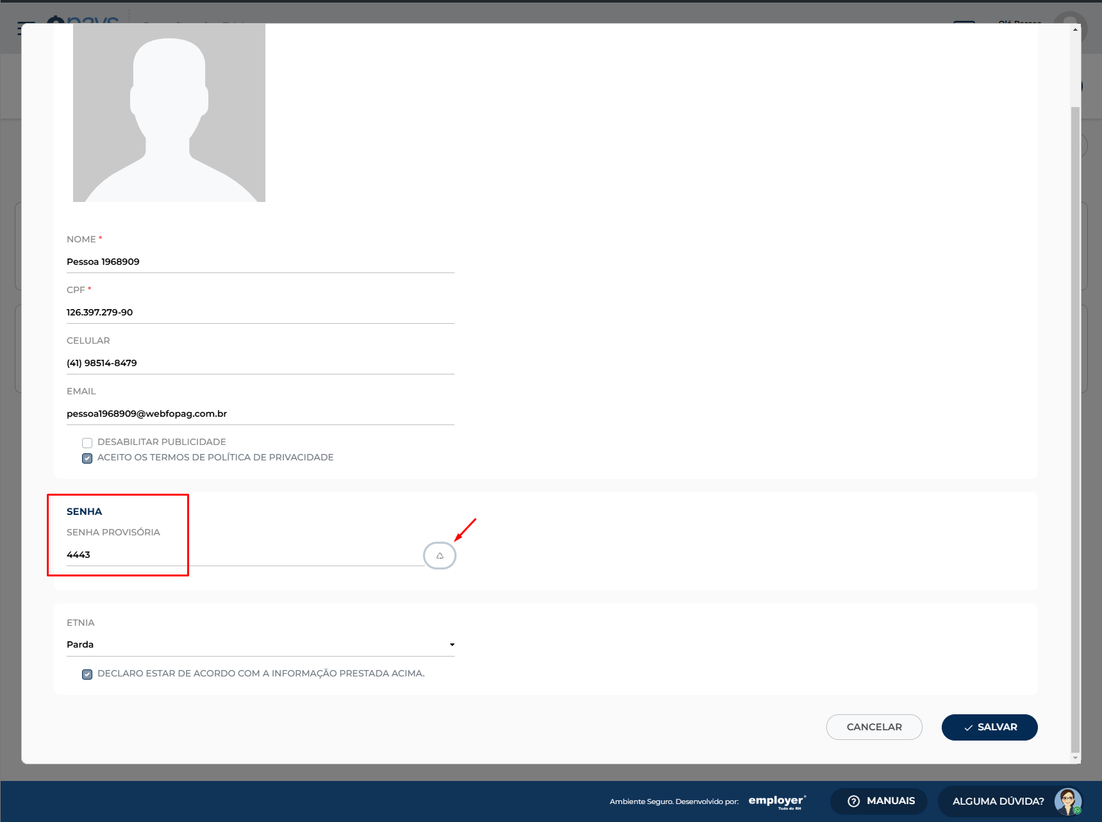
Task: Click the regenerate temporary password icon
Action: pos(440,555)
